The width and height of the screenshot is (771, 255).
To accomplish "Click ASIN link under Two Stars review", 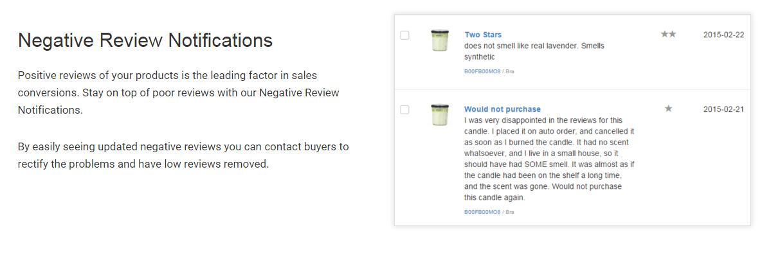I will tap(482, 71).
